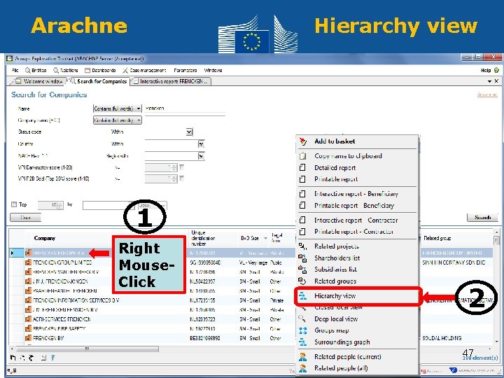Sort by the Company column header
504x378 pixels.
pyautogui.click(x=45, y=238)
